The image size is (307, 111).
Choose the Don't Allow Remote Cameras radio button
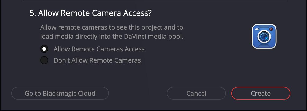tap(44, 60)
